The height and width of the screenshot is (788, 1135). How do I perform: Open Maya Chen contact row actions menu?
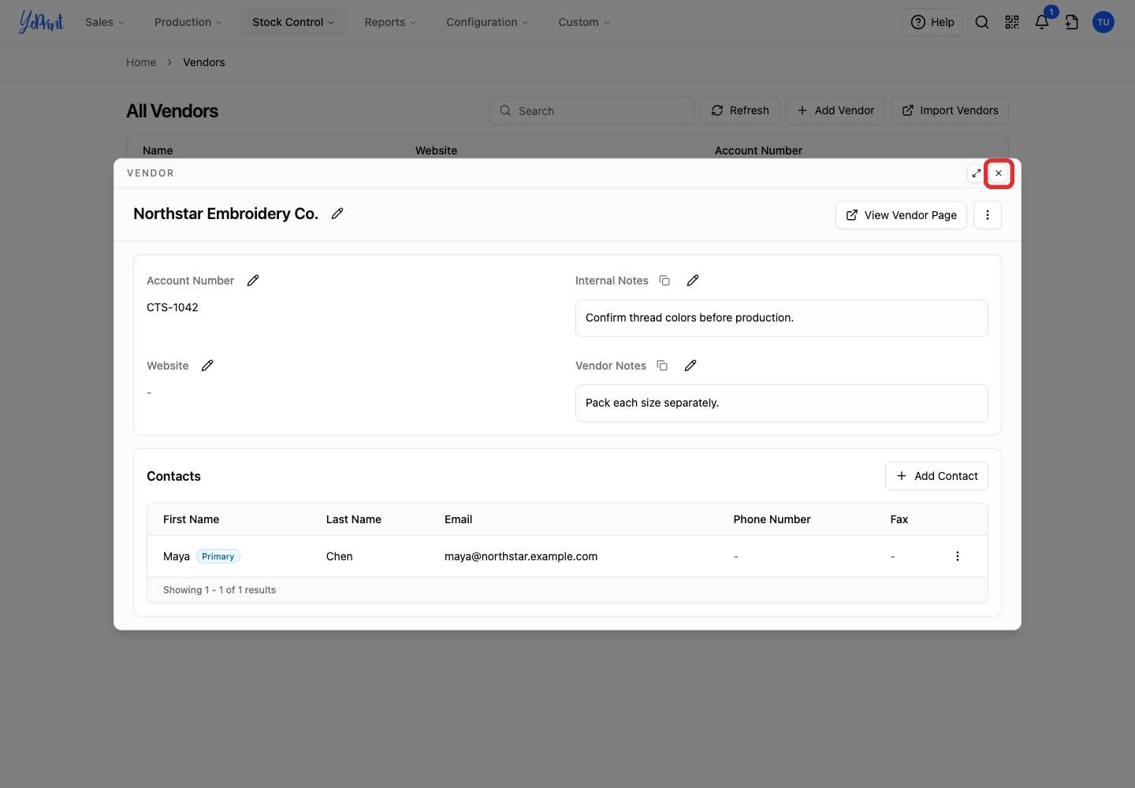958,556
